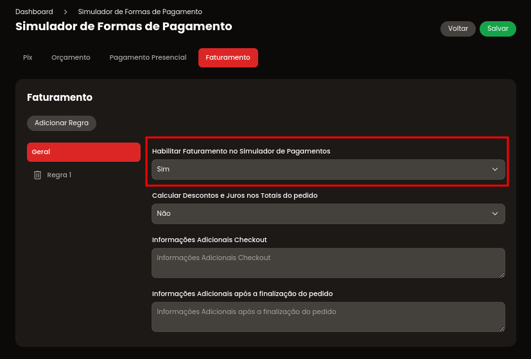
Task: Select Regra 1 in the rules list
Action: tap(59, 175)
